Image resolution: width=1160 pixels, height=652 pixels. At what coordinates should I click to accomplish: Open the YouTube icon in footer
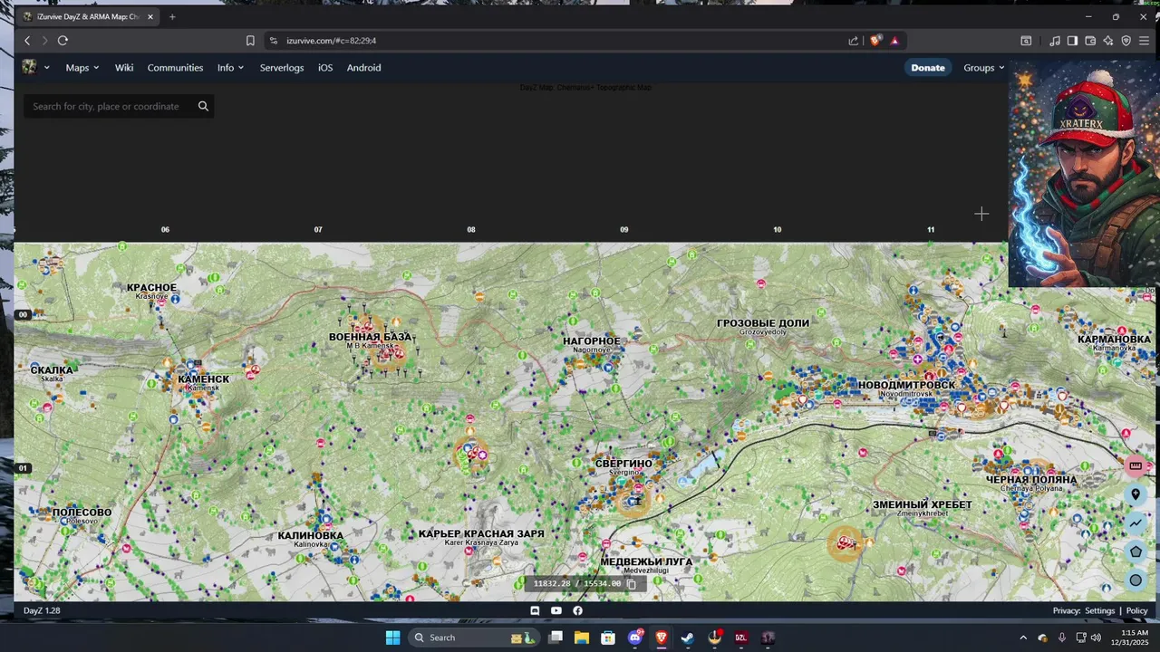click(x=556, y=610)
